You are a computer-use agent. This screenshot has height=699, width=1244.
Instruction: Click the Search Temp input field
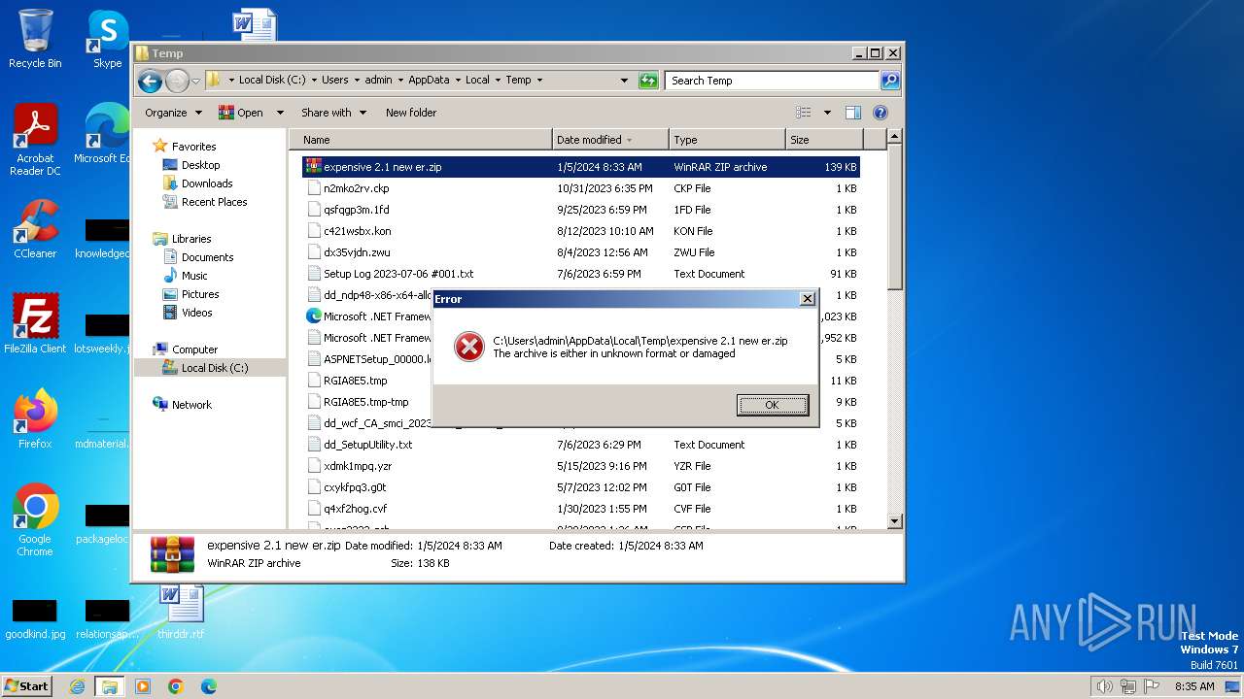[x=772, y=81]
